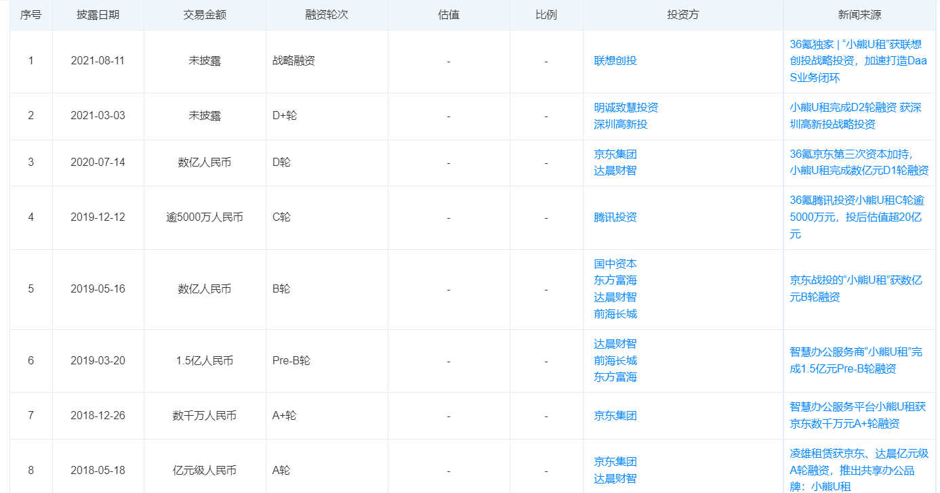Screen dimensions: 940x493
Task: Click the 披露日期 column header
Action: click(98, 15)
